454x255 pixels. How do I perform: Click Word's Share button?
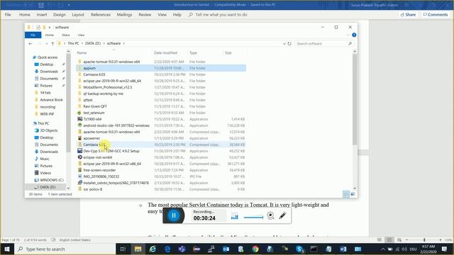[x=408, y=15]
